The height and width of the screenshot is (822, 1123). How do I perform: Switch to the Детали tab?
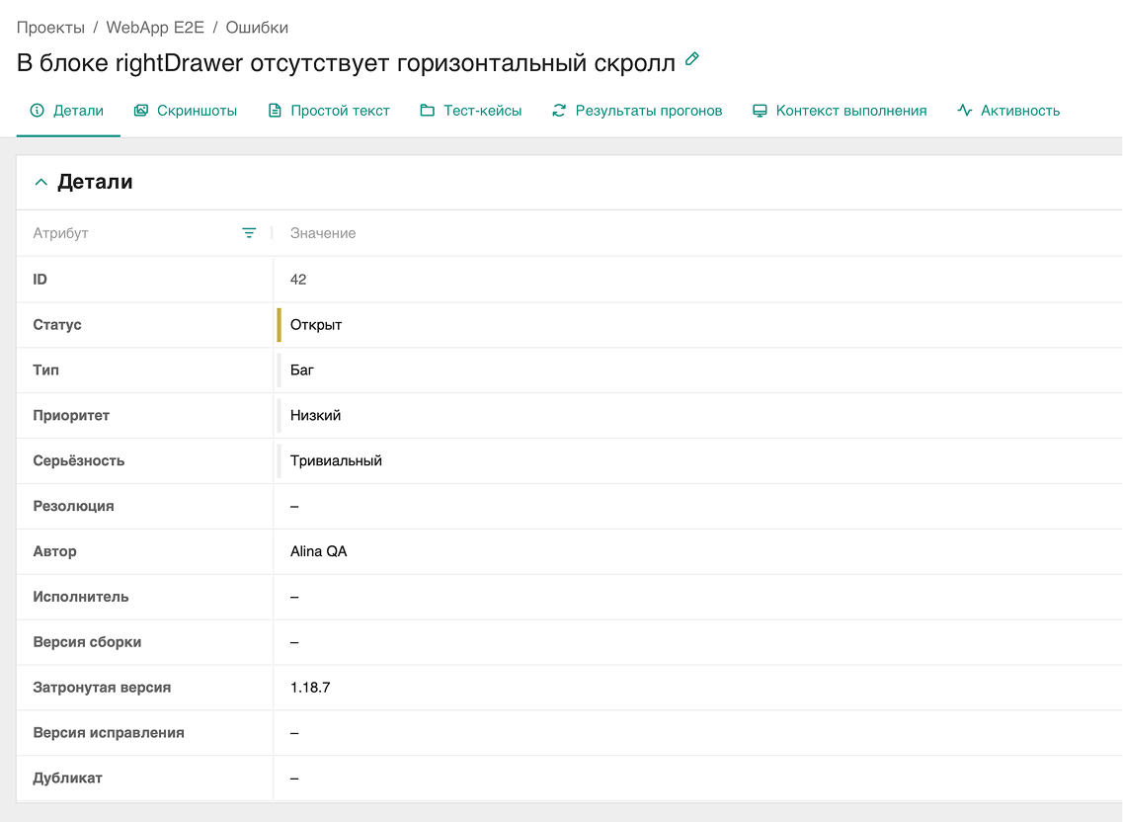68,111
